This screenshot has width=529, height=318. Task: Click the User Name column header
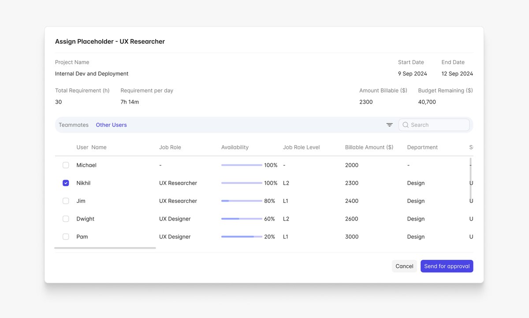click(x=91, y=147)
